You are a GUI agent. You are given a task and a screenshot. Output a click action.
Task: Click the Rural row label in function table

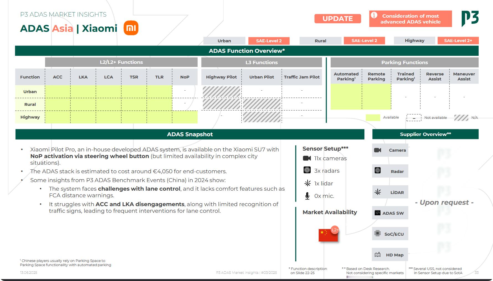point(30,104)
